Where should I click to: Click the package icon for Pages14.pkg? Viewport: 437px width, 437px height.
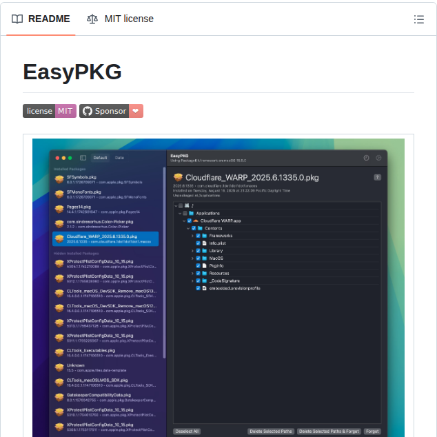(x=59, y=209)
